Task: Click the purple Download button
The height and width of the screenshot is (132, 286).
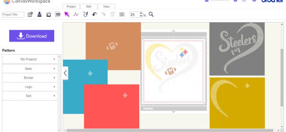Action: (x=32, y=36)
